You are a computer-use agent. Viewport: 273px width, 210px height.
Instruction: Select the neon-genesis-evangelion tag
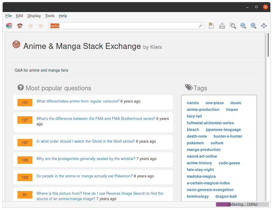pos(210,190)
